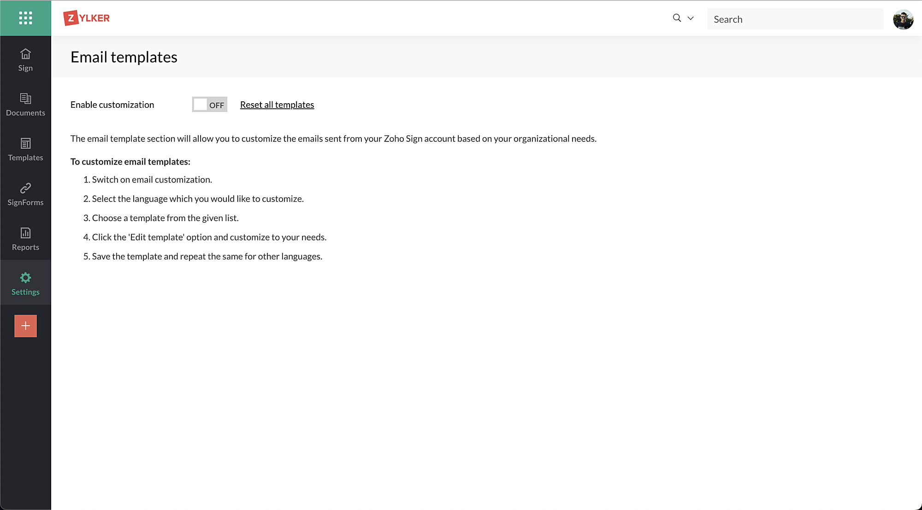Select the Settings gear icon
The height and width of the screenshot is (510, 922).
coord(25,277)
